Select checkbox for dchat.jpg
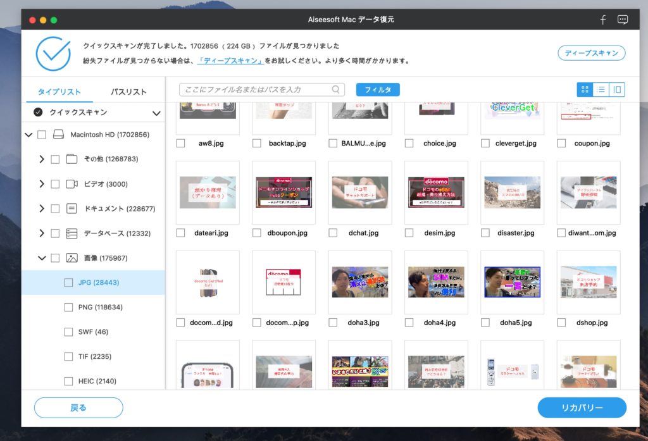The height and width of the screenshot is (441, 648). pos(333,233)
